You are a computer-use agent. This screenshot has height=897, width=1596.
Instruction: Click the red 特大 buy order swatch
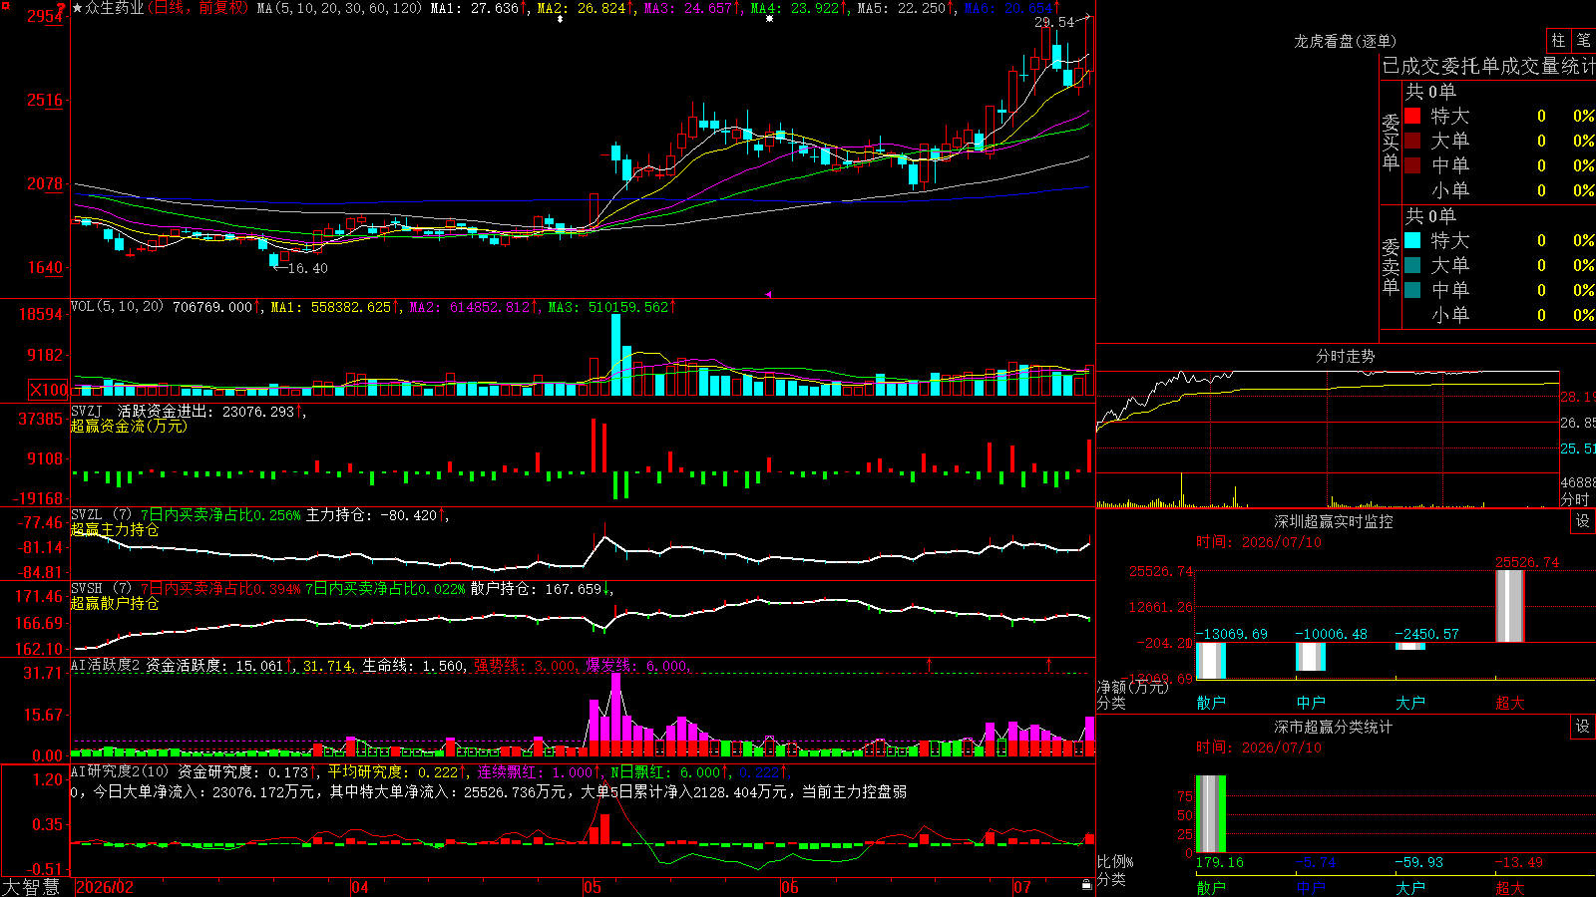tap(1412, 116)
